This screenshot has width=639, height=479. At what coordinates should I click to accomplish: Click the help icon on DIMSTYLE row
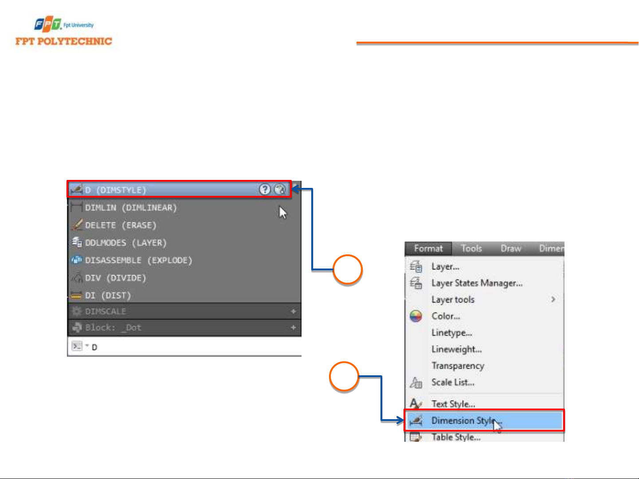pyautogui.click(x=264, y=190)
